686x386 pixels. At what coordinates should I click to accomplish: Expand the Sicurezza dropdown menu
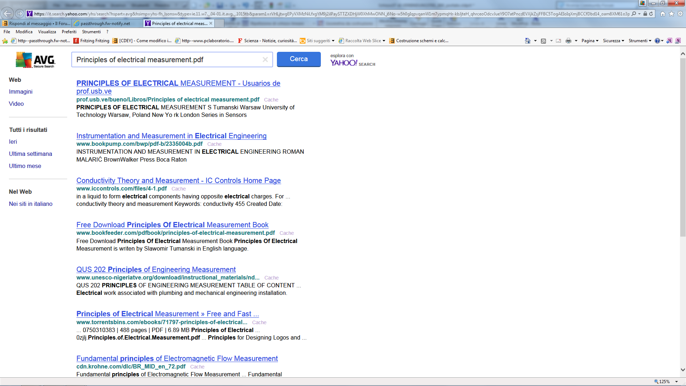tap(613, 41)
